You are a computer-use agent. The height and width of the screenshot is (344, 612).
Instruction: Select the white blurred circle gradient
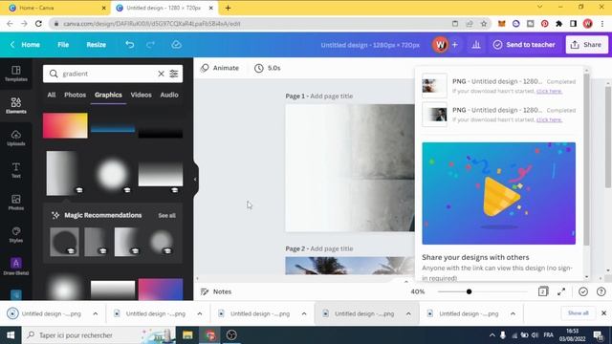point(113,174)
